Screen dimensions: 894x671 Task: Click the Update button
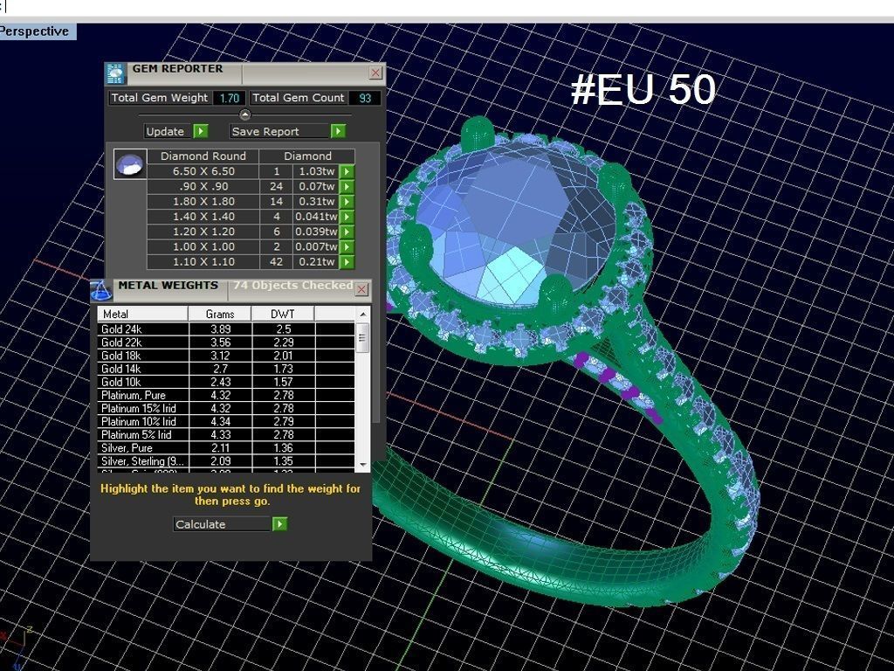[168, 131]
